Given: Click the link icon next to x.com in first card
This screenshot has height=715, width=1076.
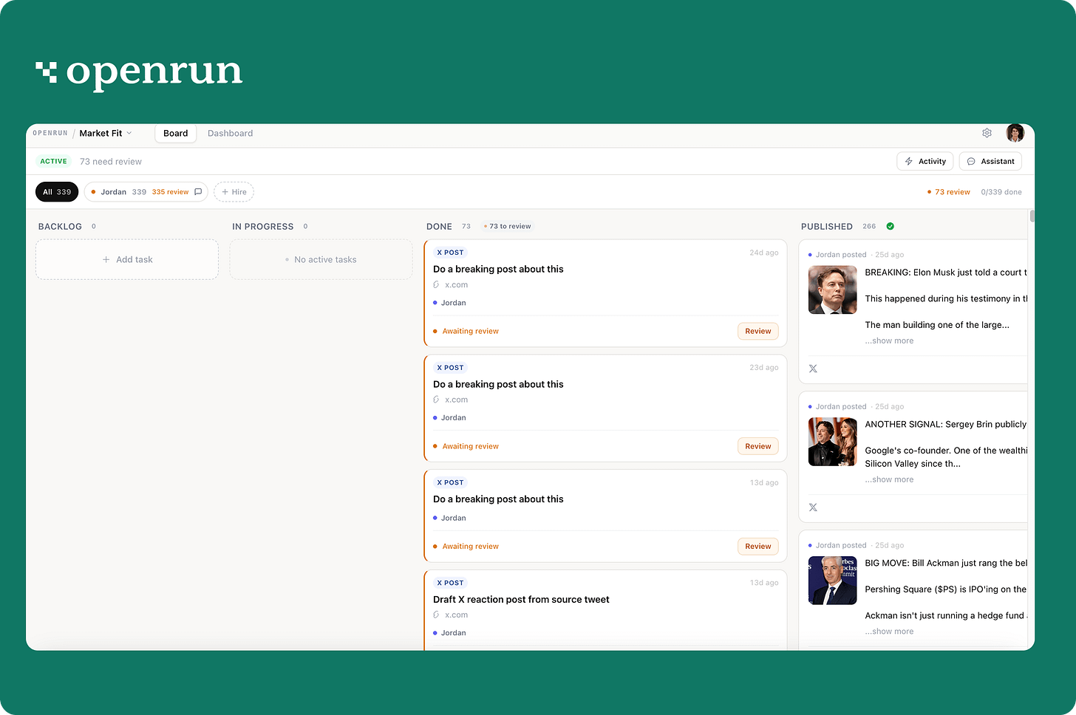Looking at the screenshot, I should pos(436,284).
